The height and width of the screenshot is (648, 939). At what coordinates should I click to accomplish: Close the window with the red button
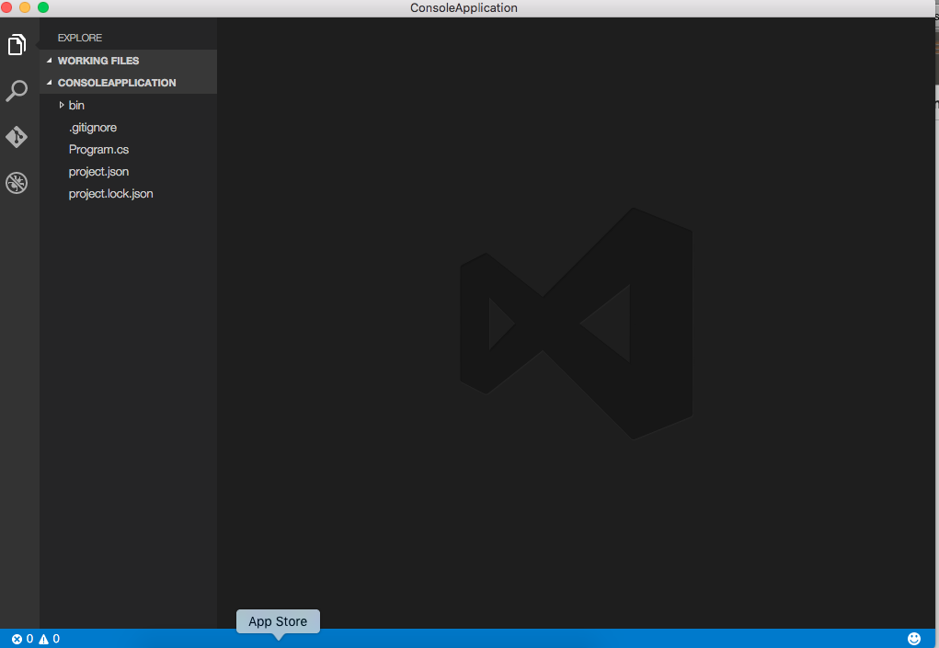pos(6,7)
